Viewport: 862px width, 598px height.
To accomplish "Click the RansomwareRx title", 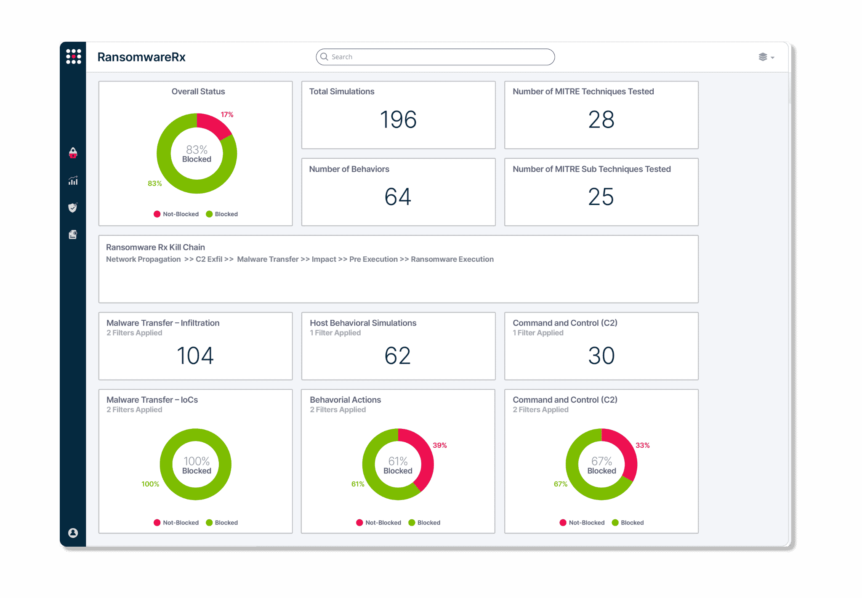I will click(141, 57).
